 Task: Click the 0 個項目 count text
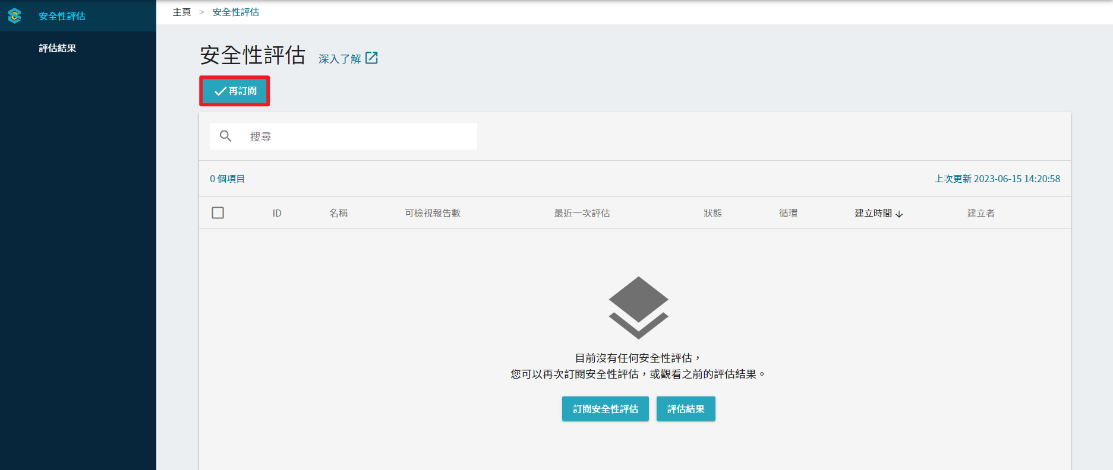pos(228,179)
